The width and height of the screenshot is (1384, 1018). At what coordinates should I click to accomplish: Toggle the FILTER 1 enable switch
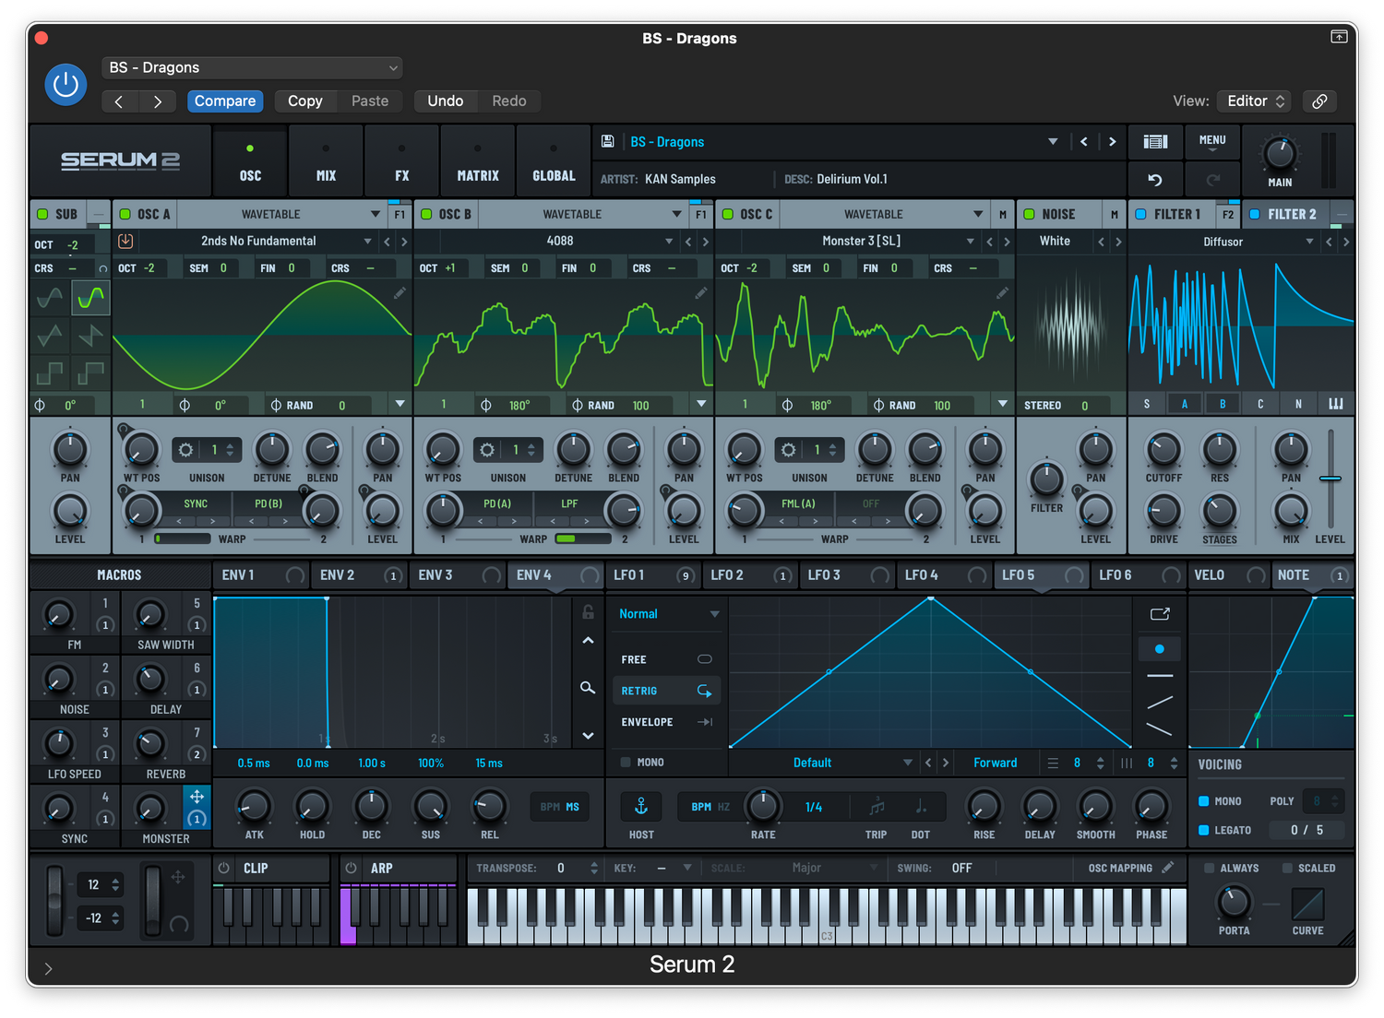[x=1141, y=214]
